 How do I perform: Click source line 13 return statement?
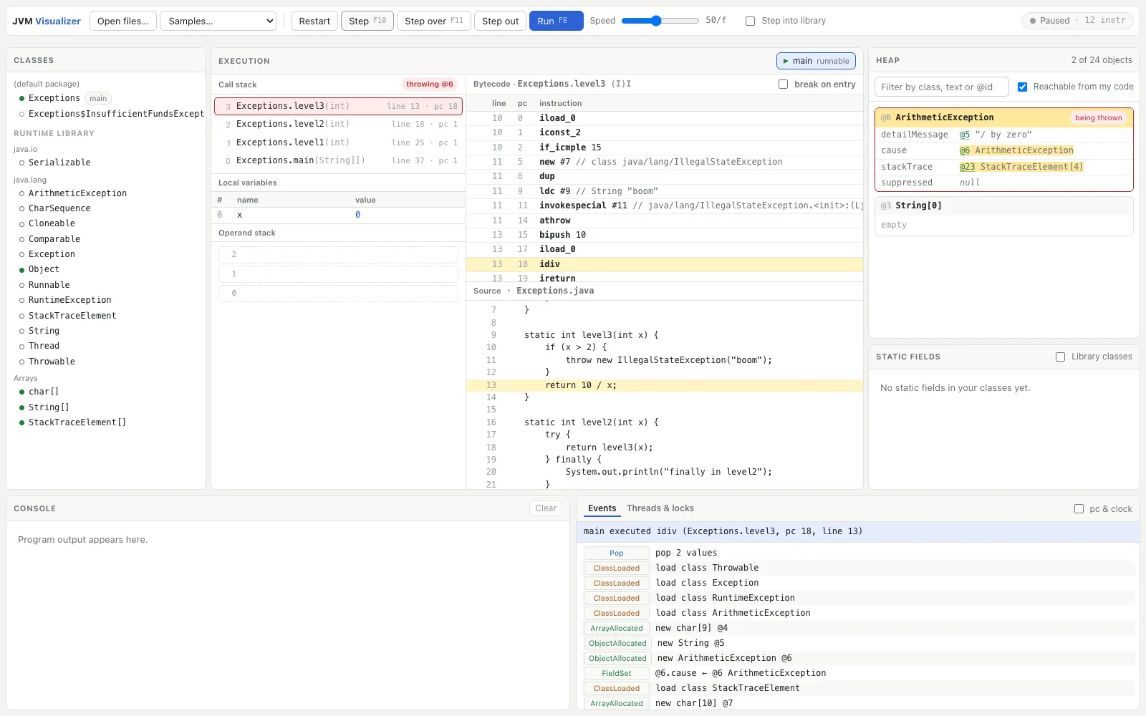(x=665, y=385)
